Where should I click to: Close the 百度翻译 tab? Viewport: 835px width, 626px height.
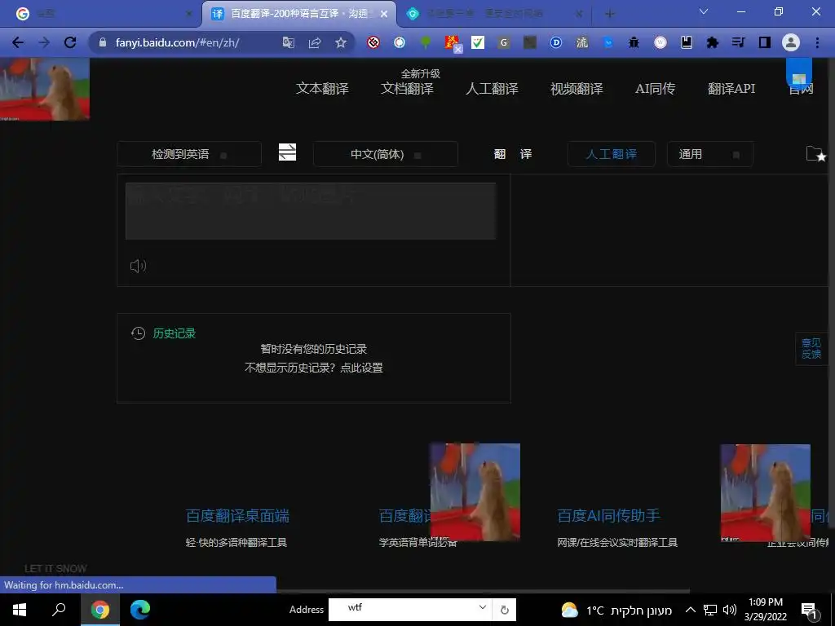384,14
